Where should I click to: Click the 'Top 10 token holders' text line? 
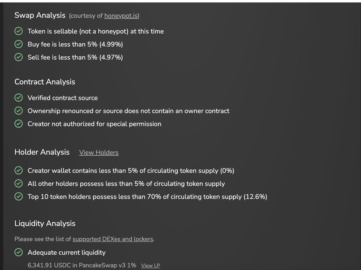point(147,197)
